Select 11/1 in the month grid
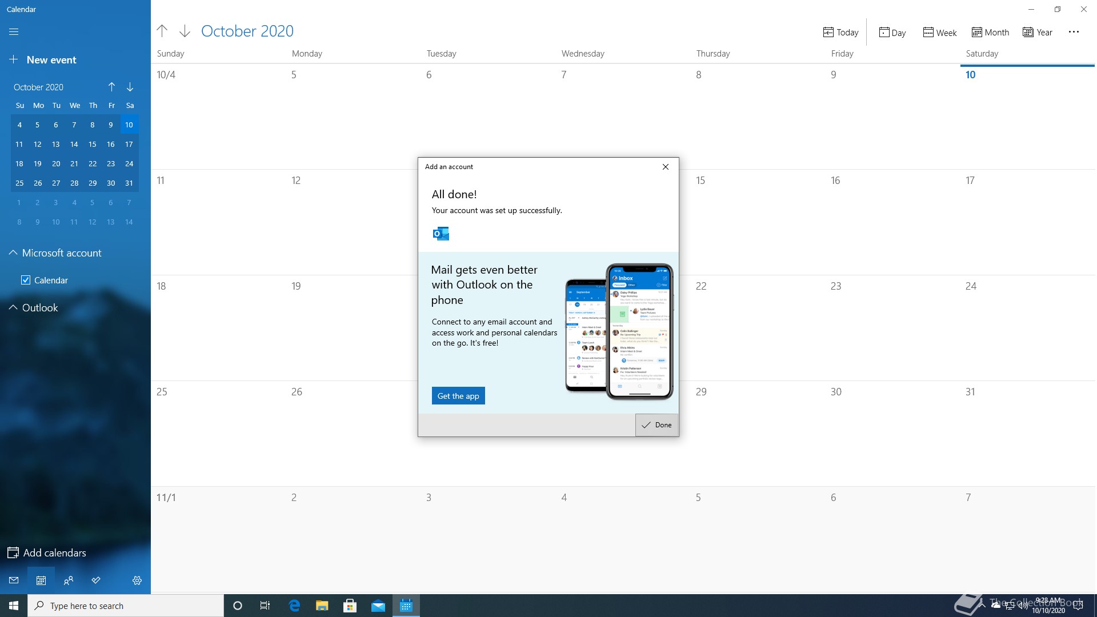The image size is (1097, 617). point(218,539)
